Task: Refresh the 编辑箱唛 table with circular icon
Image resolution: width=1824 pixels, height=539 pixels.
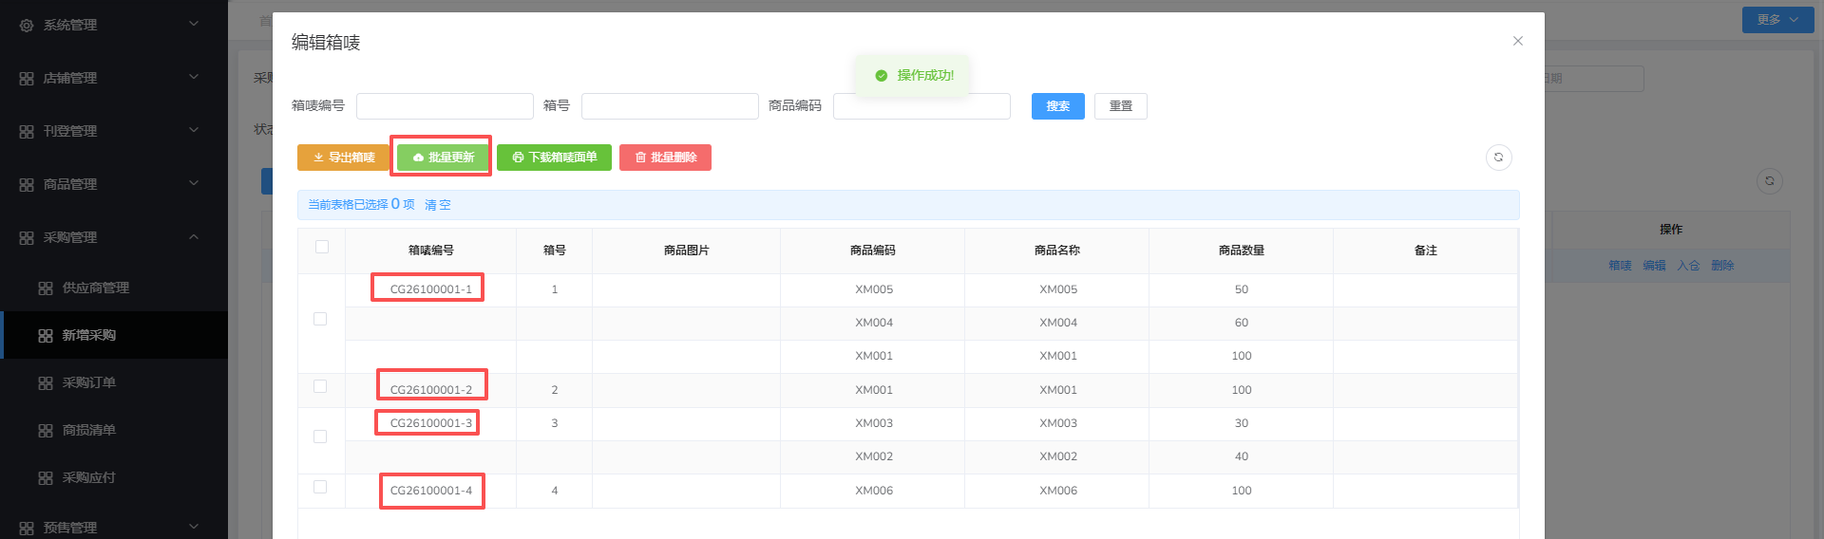Action: (1498, 158)
